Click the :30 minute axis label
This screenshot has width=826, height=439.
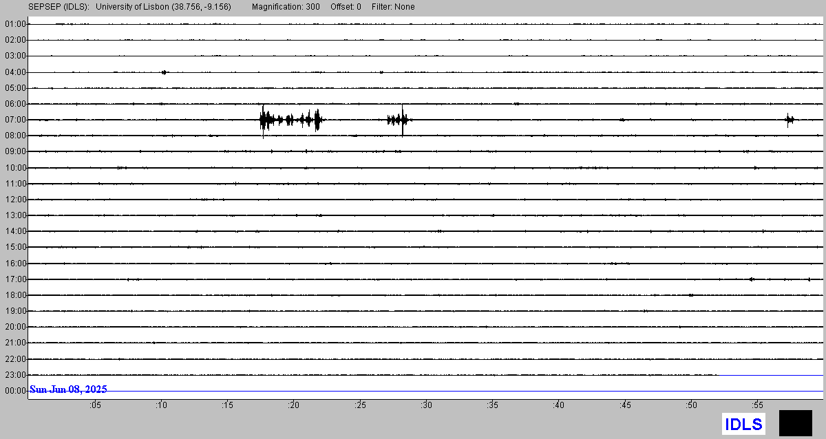426,405
